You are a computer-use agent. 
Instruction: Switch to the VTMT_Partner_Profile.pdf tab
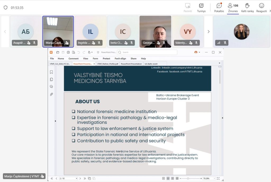click(107, 64)
